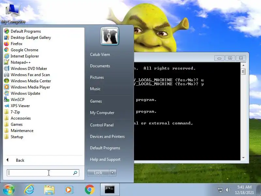Open Internet Explorer icon in programs list
This screenshot has width=261, height=196.
click(x=7, y=56)
